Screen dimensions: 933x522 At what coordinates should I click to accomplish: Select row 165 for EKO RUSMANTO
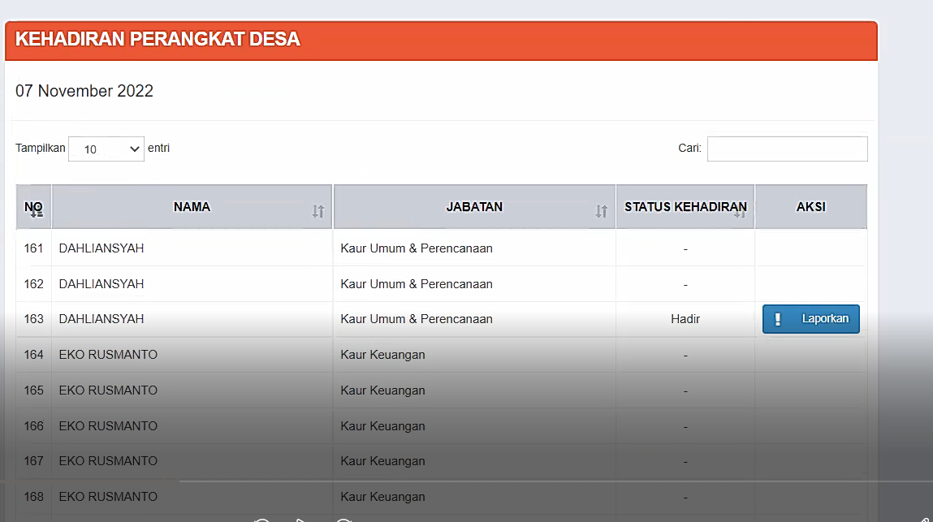pyautogui.click(x=110, y=390)
